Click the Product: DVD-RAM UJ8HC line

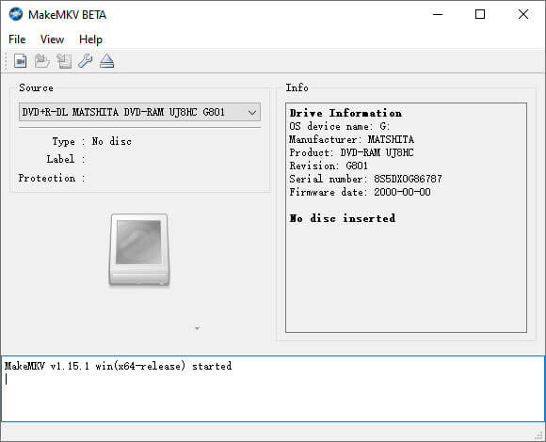351,152
